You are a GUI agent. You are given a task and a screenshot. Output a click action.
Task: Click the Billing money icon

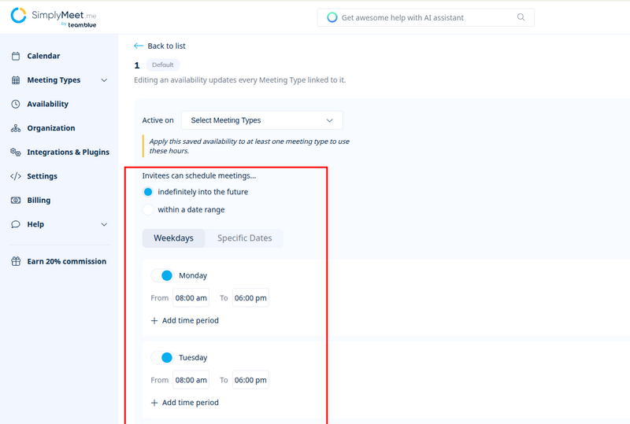point(16,201)
